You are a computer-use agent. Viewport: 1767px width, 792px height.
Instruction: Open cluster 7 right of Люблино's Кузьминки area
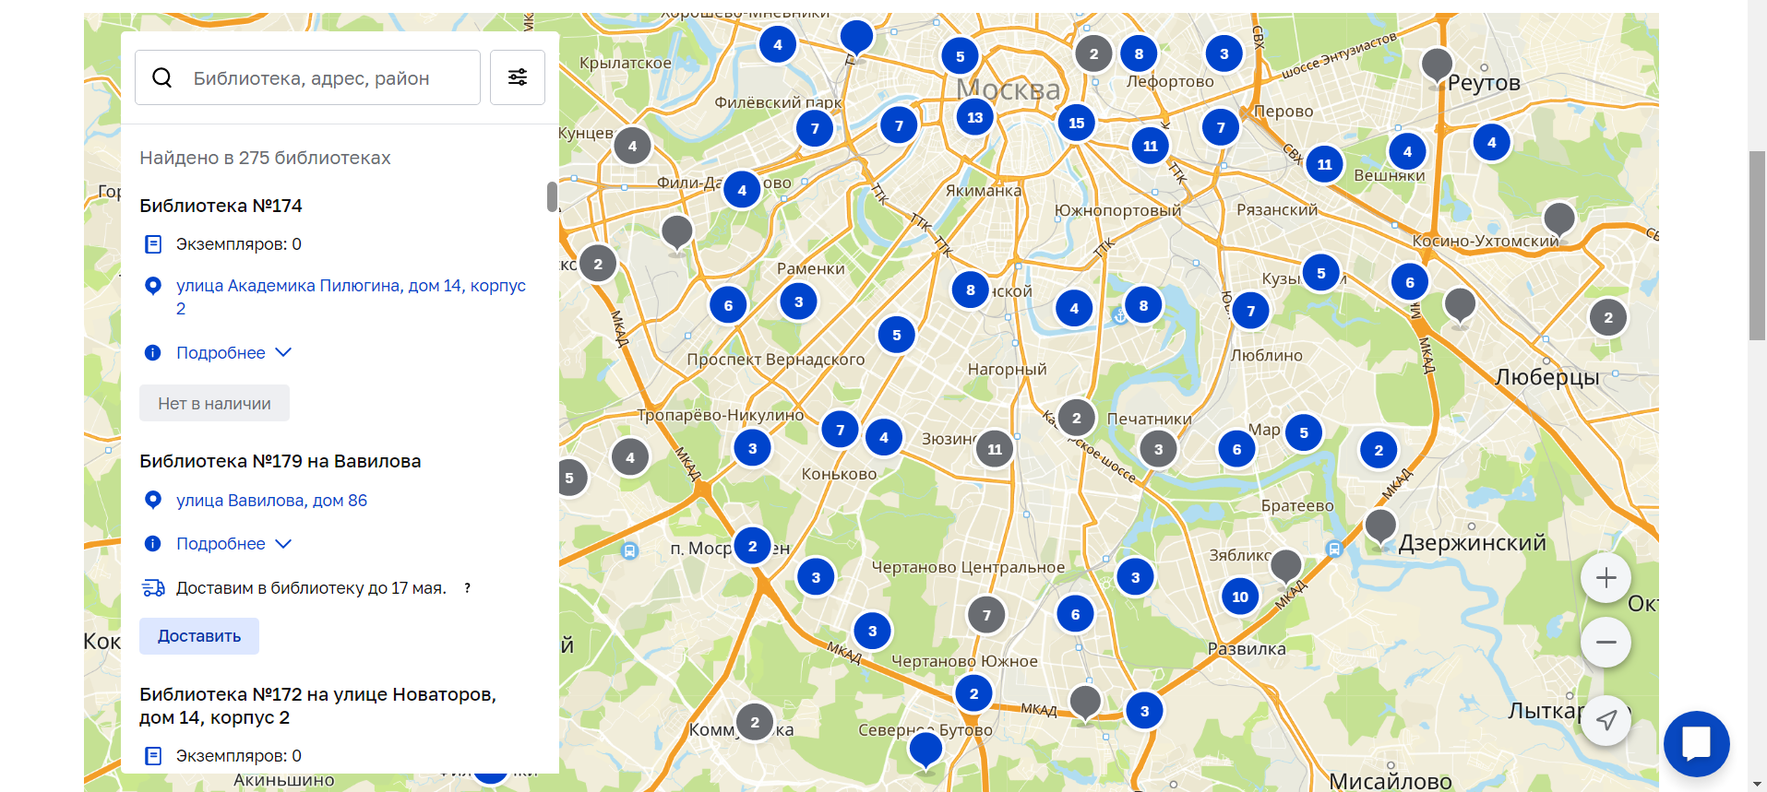pos(1251,311)
